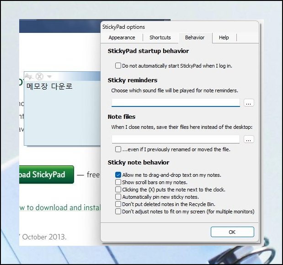Close the sticky note with its X icon
Screen dimensions: 283x265
click(x=39, y=76)
